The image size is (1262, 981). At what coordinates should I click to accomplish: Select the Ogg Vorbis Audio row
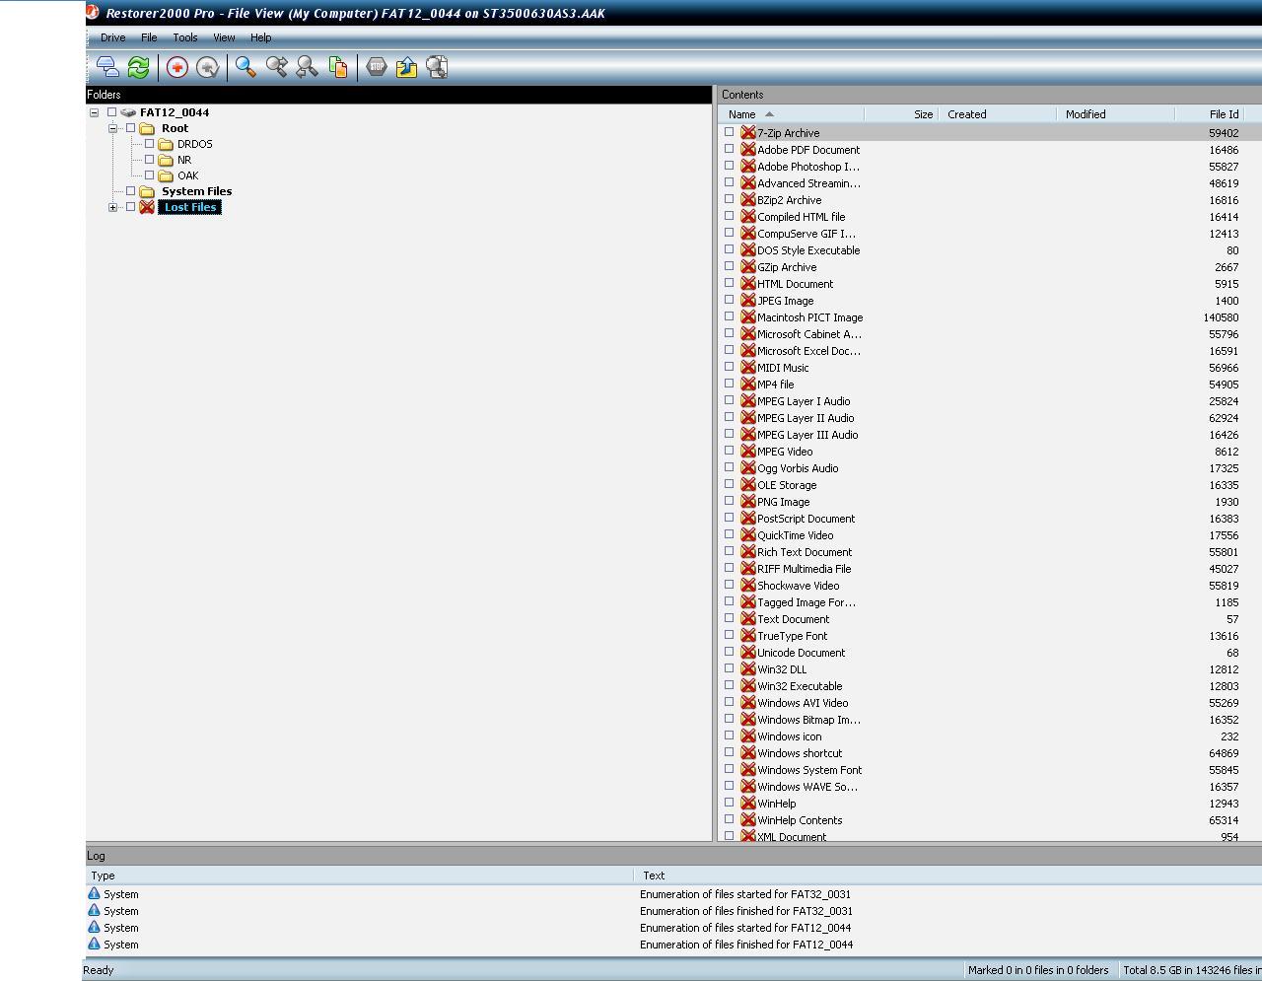[x=989, y=468]
